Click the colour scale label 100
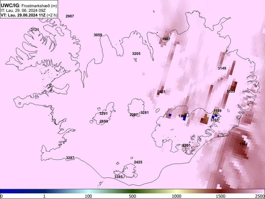This screenshot has width=265, height=199. point(89,196)
